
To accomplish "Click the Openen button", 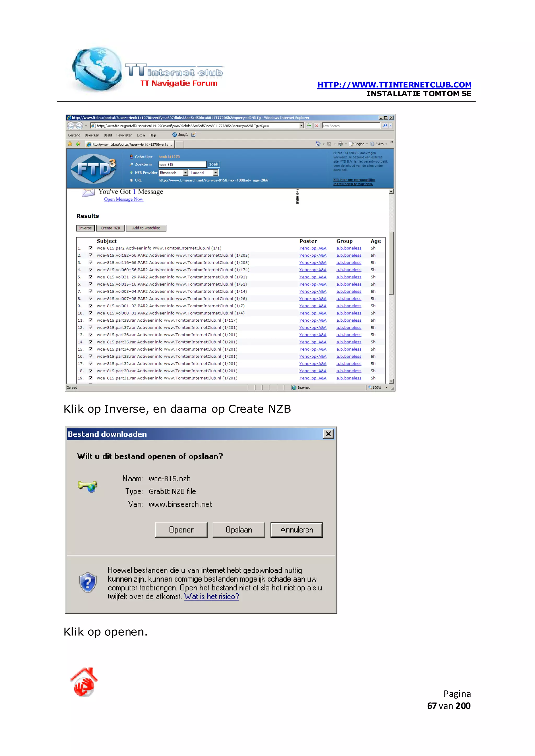I will [182, 530].
